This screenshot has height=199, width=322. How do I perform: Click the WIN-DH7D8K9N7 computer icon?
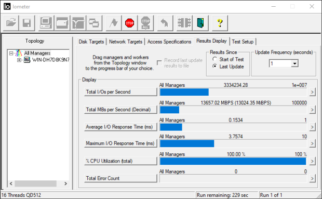tap(26, 60)
